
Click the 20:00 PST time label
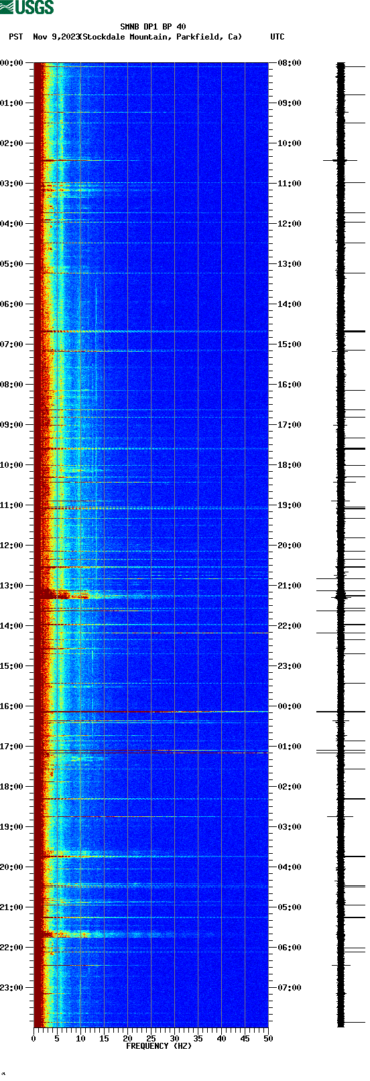[x=12, y=867]
